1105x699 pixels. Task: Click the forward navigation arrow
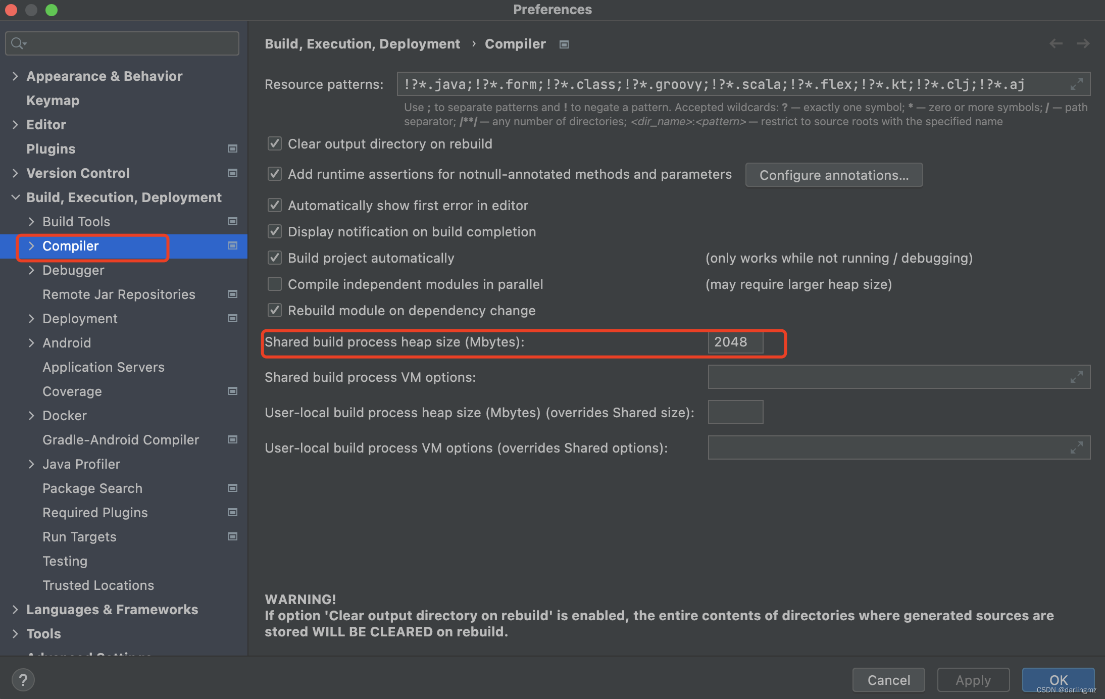(x=1083, y=44)
